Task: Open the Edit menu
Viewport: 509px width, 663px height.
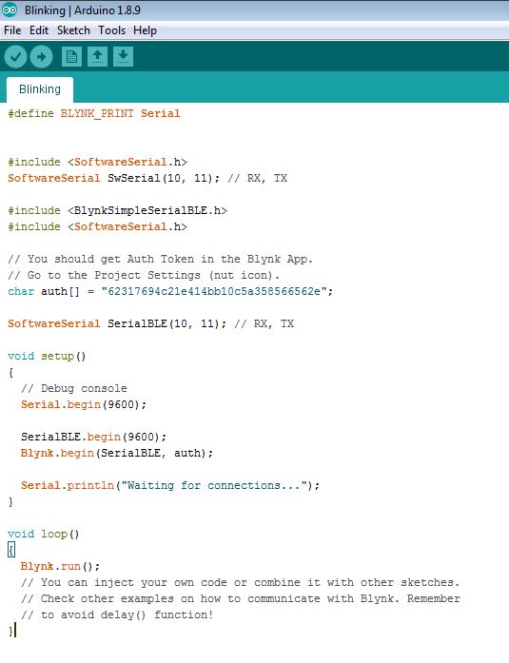Action: (39, 30)
